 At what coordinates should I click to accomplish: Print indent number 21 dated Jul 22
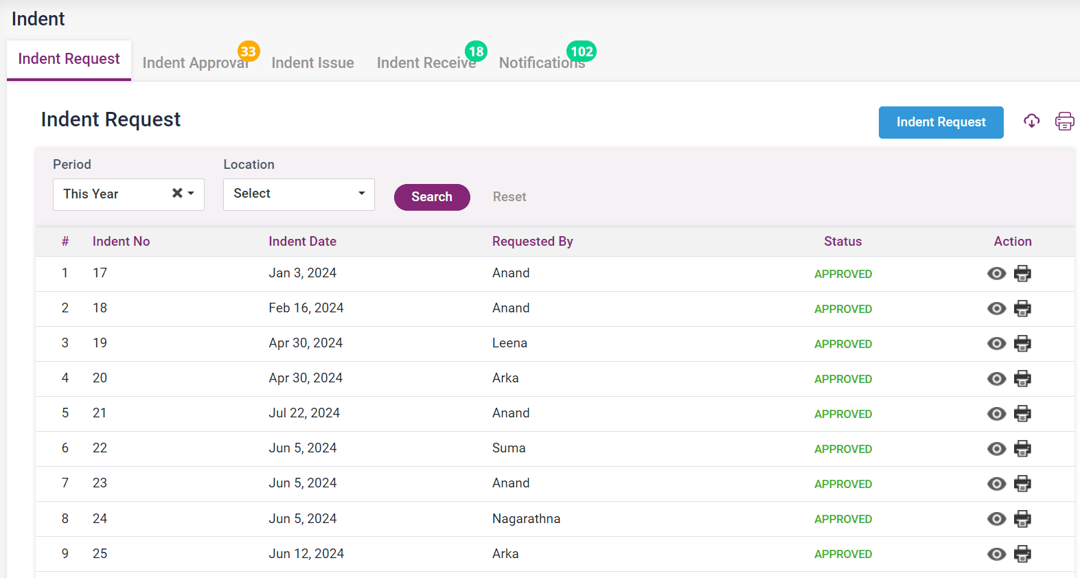(1022, 414)
